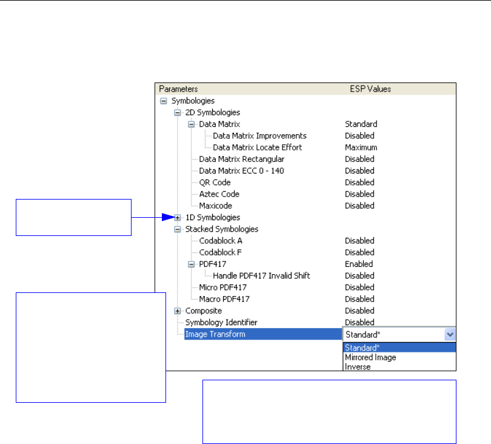Select Stacked Symbologies tree item

point(222,229)
